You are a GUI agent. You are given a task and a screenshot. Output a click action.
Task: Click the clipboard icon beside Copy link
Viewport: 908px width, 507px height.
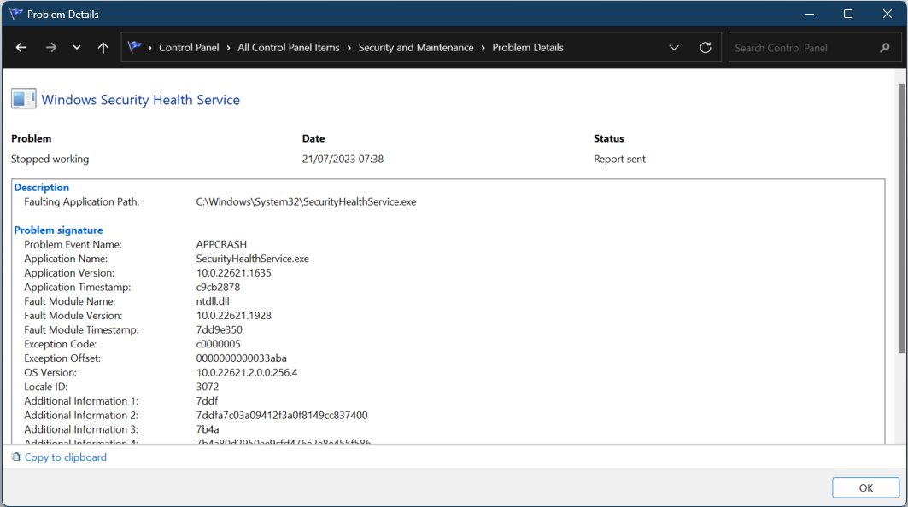[15, 457]
